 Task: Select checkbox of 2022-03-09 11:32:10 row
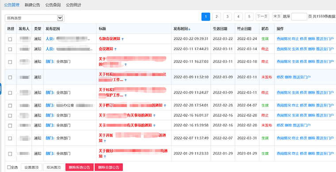pos(10,77)
